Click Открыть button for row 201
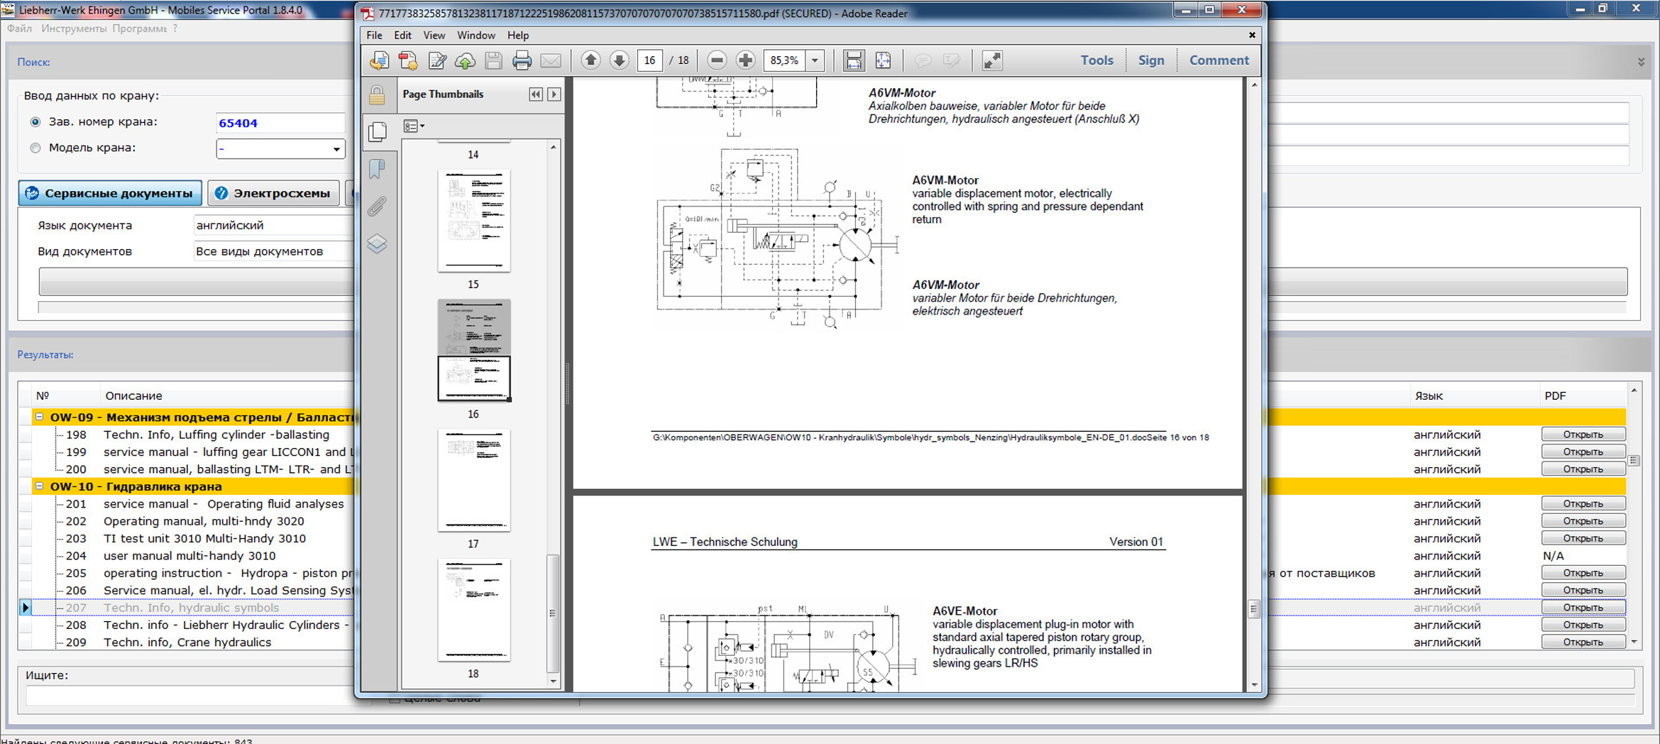The height and width of the screenshot is (744, 1660). pos(1583,504)
